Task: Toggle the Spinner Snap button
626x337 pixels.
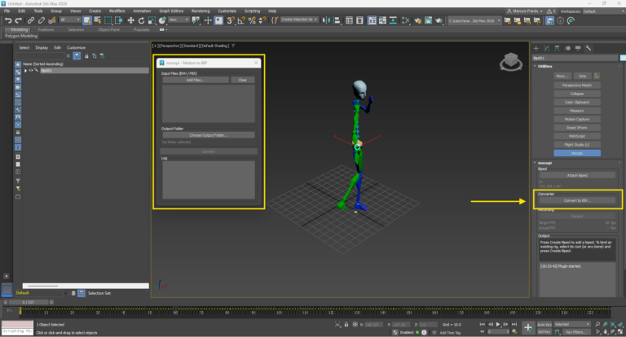Action: coord(262,20)
